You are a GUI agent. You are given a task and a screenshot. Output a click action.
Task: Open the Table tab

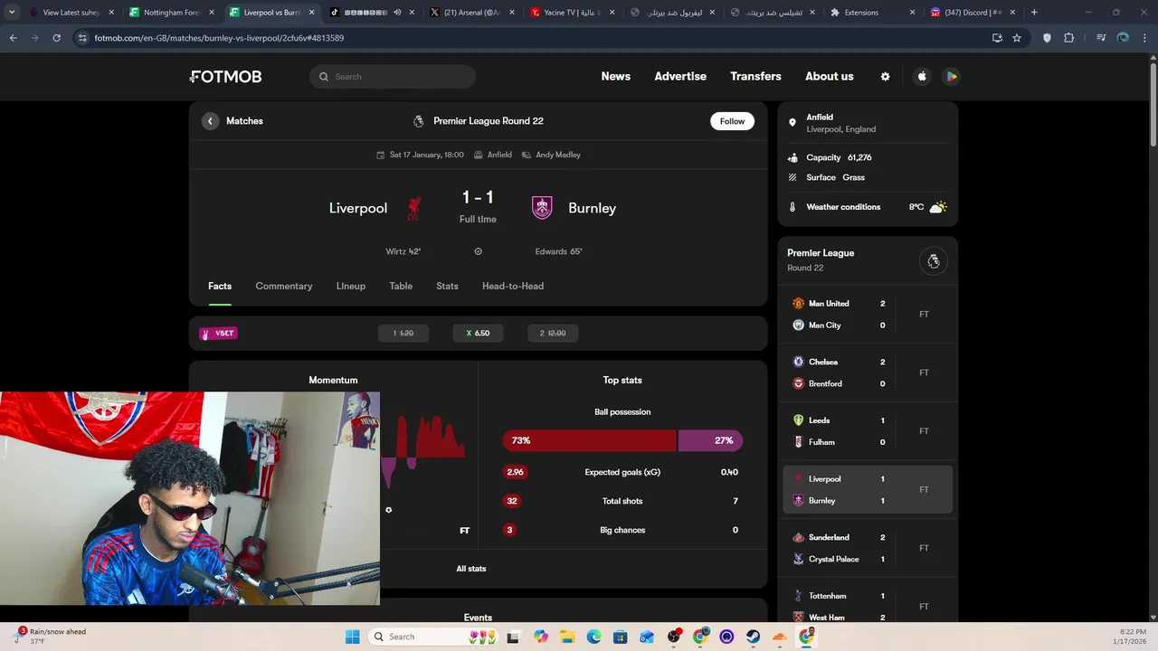pyautogui.click(x=401, y=286)
